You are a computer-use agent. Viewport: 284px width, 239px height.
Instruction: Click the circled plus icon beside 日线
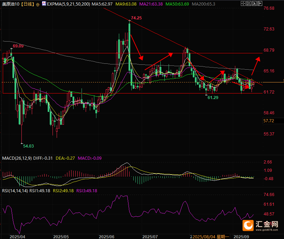[x=38, y=4]
